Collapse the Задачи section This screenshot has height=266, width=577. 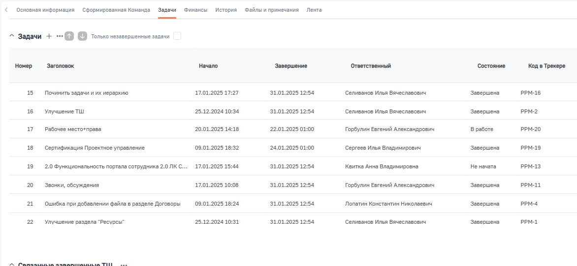click(12, 36)
